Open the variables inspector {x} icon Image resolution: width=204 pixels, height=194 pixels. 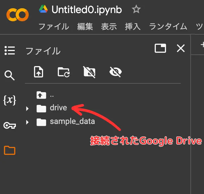click(10, 100)
